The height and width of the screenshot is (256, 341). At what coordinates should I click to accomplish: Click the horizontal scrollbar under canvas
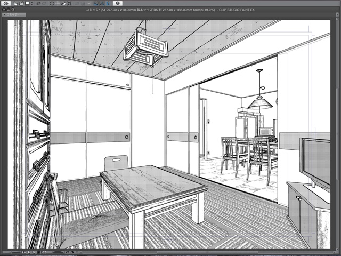tap(208, 252)
